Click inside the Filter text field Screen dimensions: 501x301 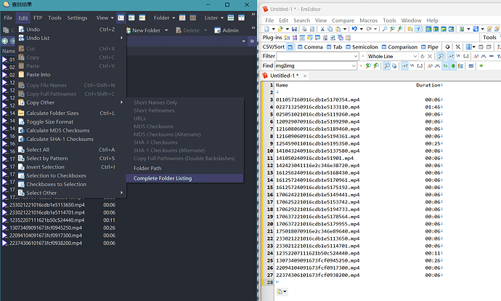pyautogui.click(x=313, y=56)
